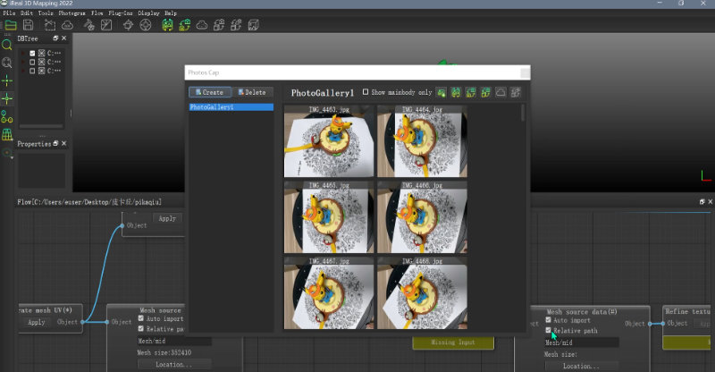Expand the middle DBTree row arrow

click(x=23, y=62)
